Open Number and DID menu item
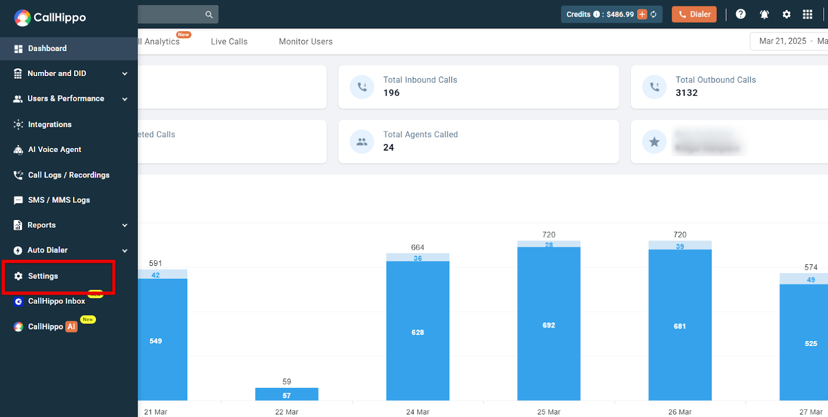Image resolution: width=828 pixels, height=417 pixels. 69,73
